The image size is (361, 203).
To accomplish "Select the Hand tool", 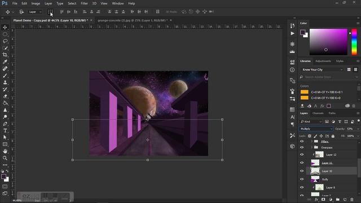I will pos(5,151).
